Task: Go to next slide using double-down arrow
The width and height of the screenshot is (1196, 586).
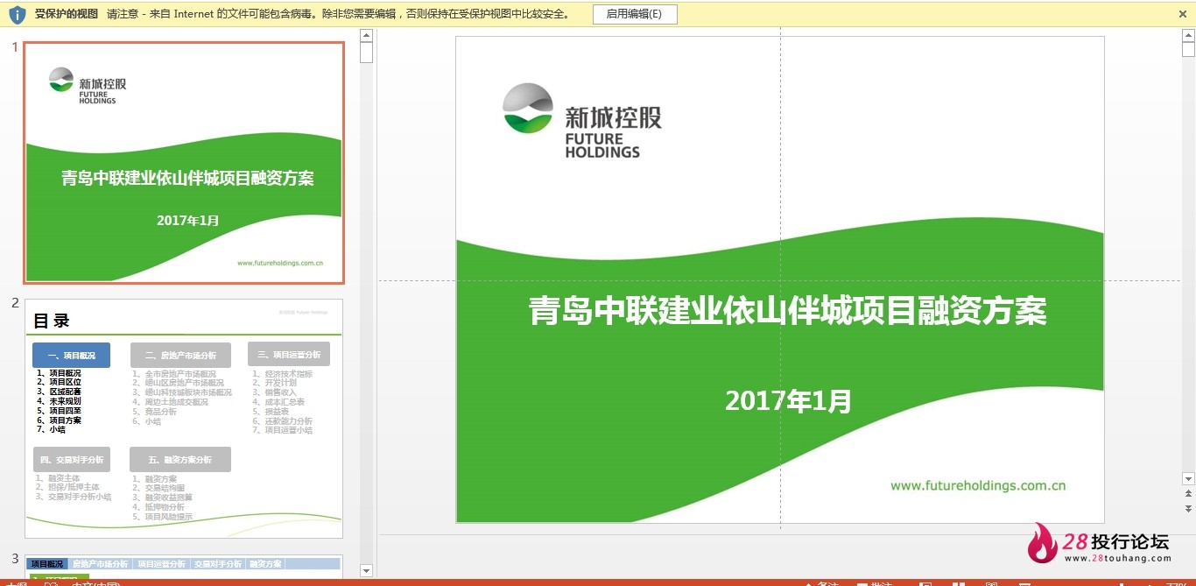Action: pos(1188,508)
